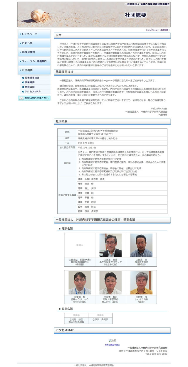Click the envelope icon on お問い合わせはこちら
This screenshot has height=367, width=188.
21,98
